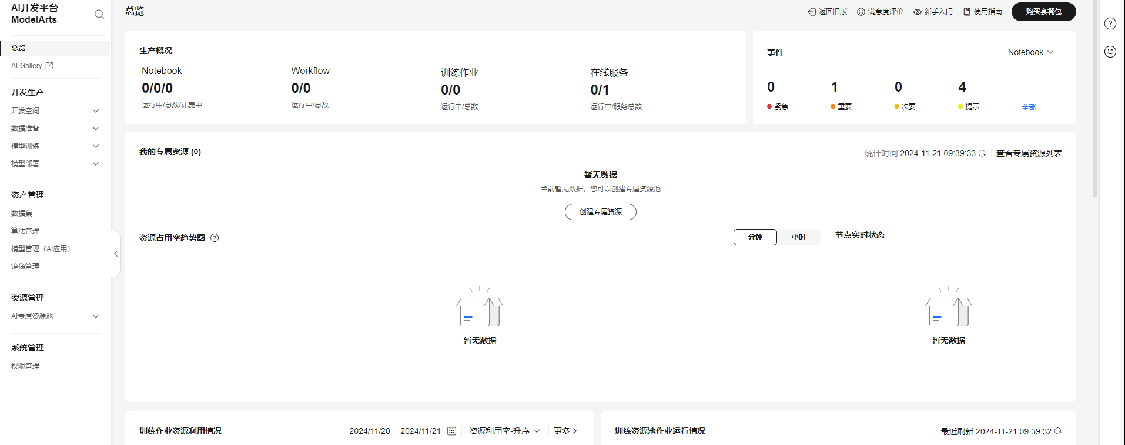Click the sidebar search magnifier icon
Screen dimensions: 1125x445
point(99,14)
